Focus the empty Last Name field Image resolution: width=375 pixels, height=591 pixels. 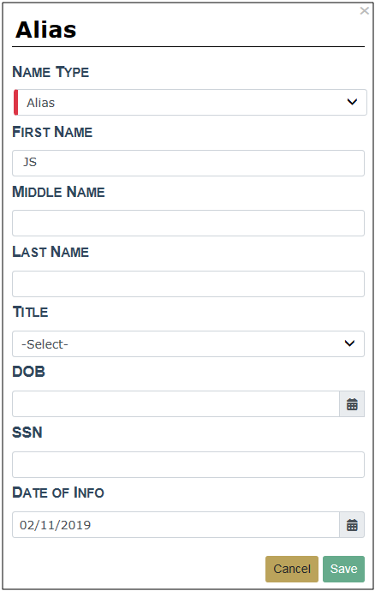pyautogui.click(x=188, y=284)
